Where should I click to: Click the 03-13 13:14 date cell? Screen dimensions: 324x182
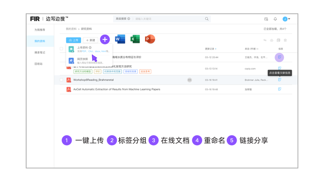click(x=211, y=69)
